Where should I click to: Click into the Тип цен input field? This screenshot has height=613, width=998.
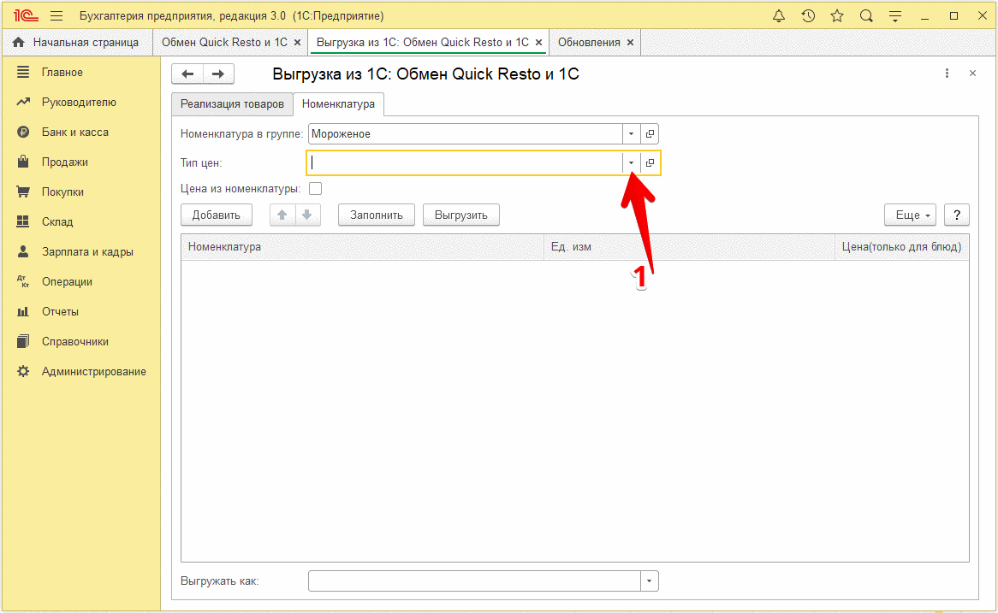(466, 162)
